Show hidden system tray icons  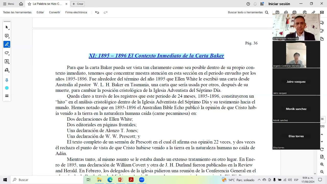pyautogui.click(x=259, y=180)
